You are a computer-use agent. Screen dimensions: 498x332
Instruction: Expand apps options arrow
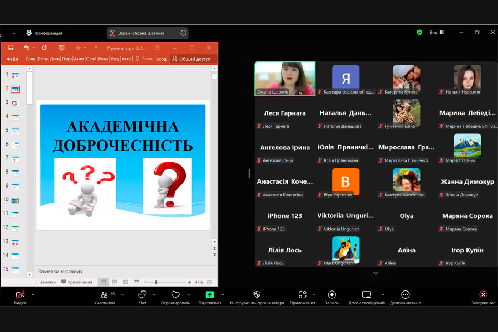click(314, 295)
